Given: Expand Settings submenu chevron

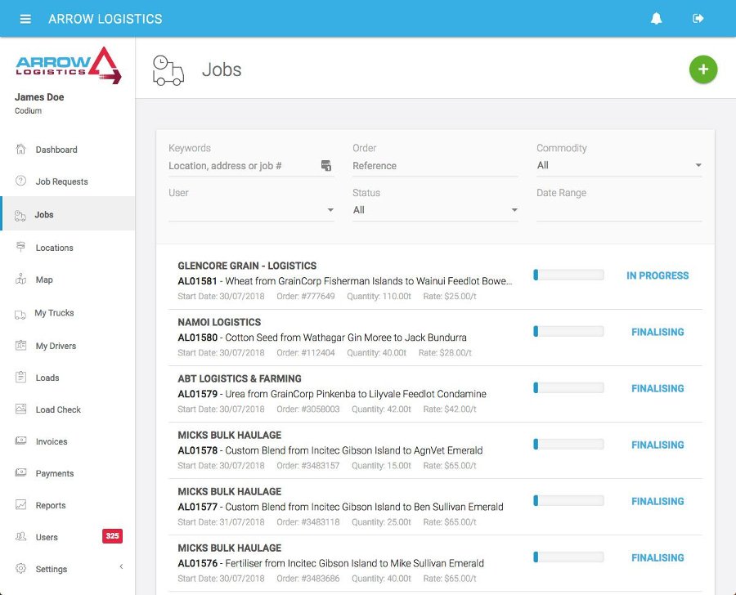Looking at the screenshot, I should point(121,566).
